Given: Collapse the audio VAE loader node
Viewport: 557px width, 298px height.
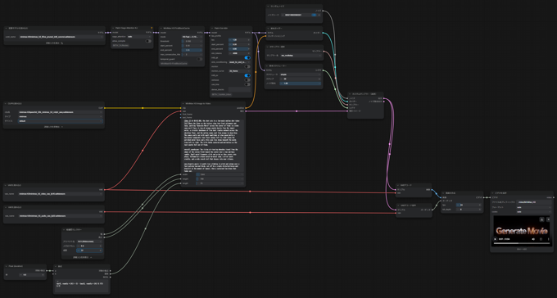Looking at the screenshot, I should [6, 207].
